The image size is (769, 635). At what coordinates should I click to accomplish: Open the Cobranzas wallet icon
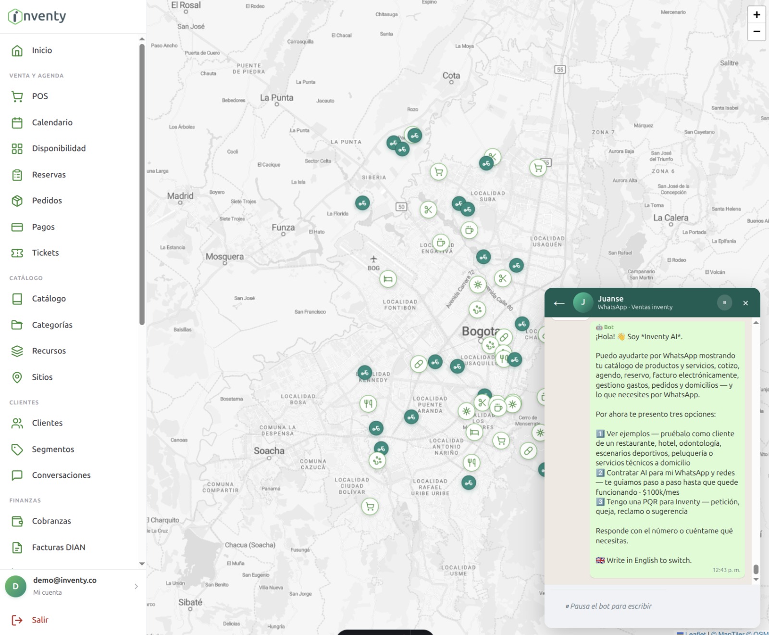(x=17, y=521)
